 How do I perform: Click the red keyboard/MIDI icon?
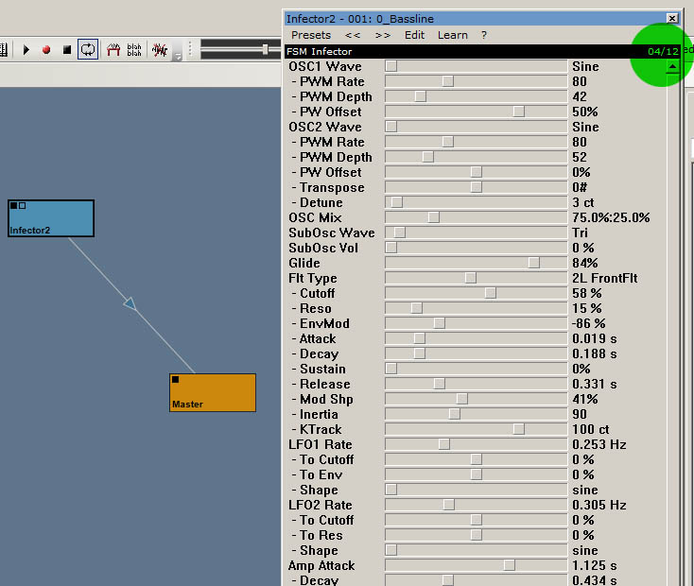point(113,49)
